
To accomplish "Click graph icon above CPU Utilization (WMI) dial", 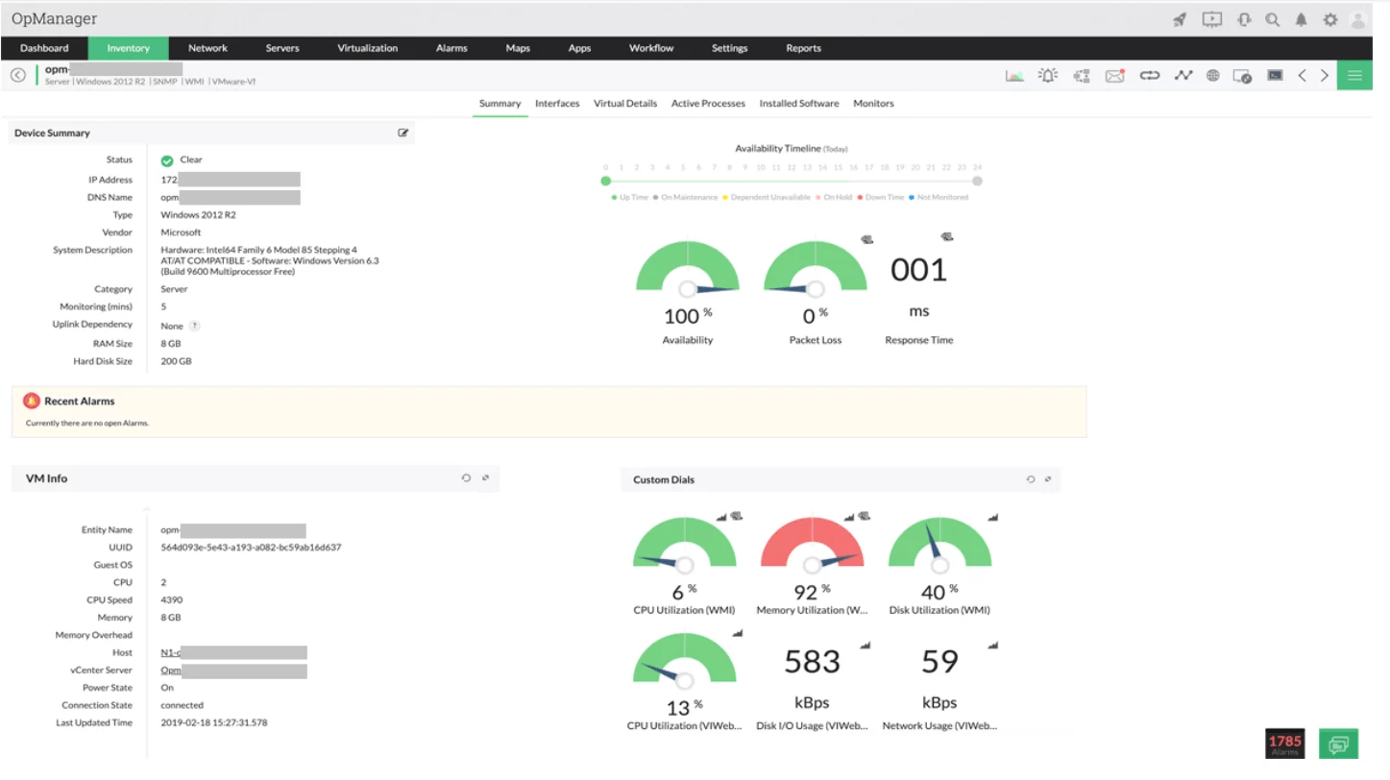I will point(721,518).
